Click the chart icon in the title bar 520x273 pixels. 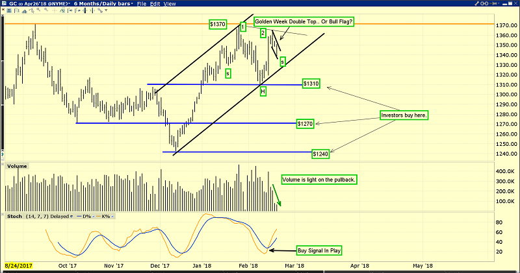pos(4,3)
